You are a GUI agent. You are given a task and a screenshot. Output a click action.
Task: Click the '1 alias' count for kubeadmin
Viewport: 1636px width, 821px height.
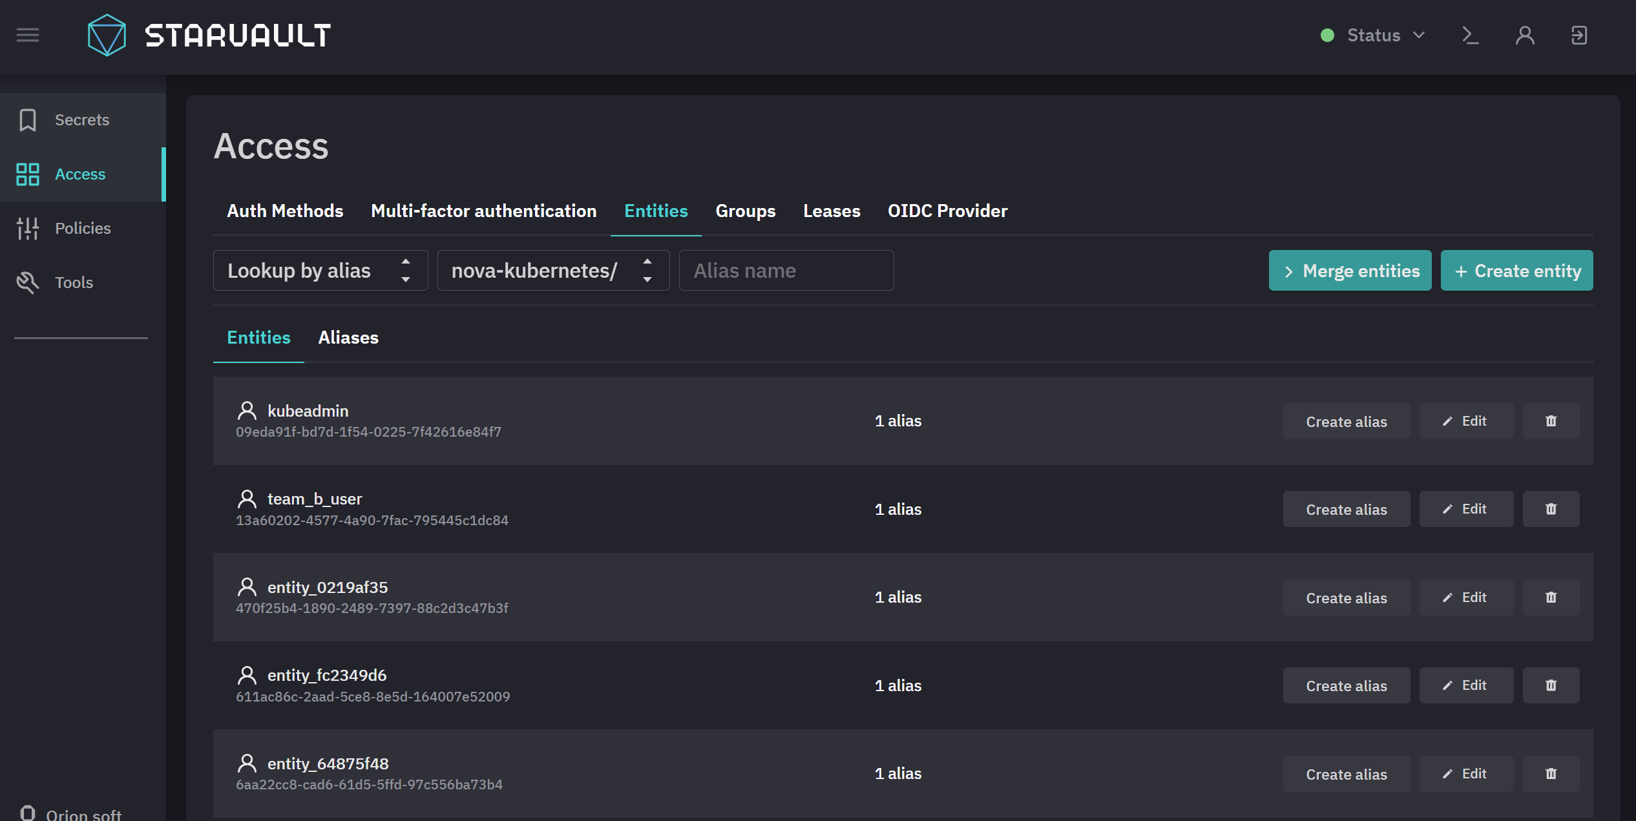pos(898,421)
